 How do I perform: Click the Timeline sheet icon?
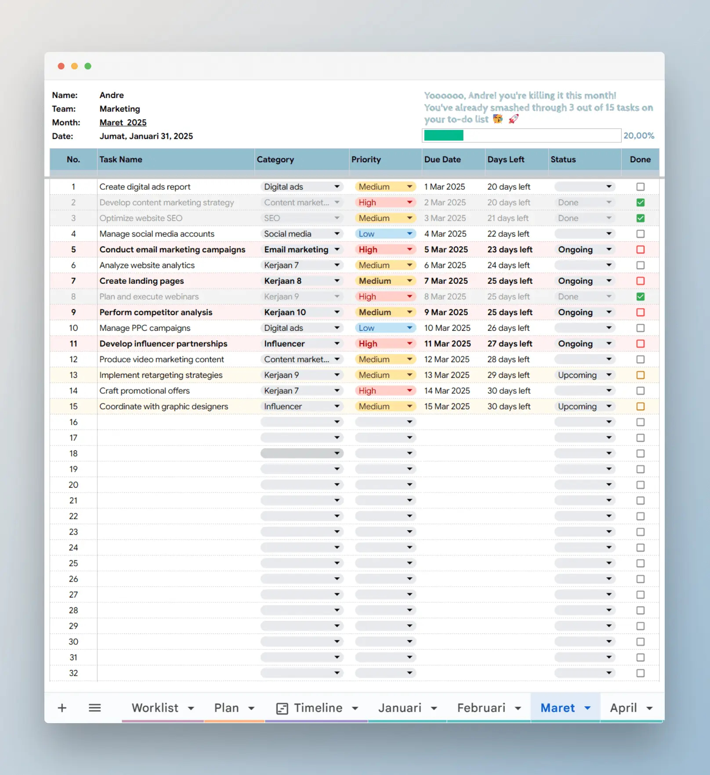[282, 708]
